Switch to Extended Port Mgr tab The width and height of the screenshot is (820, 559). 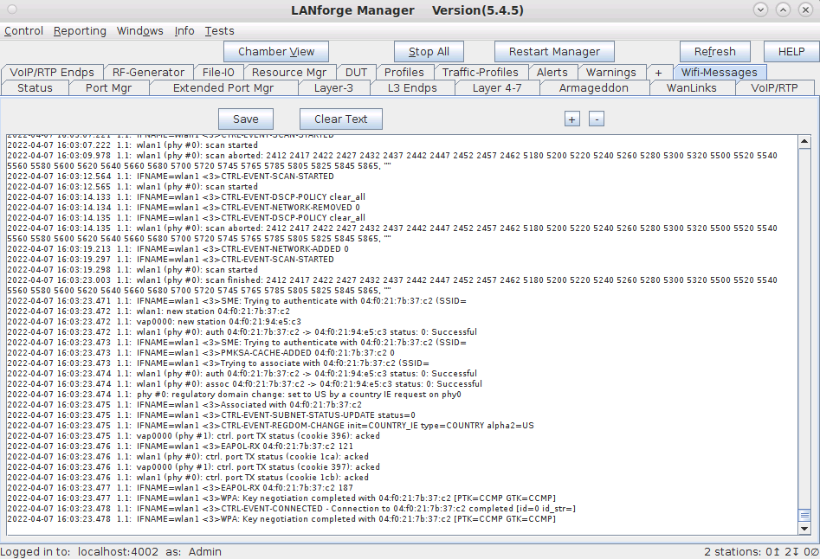[223, 87]
